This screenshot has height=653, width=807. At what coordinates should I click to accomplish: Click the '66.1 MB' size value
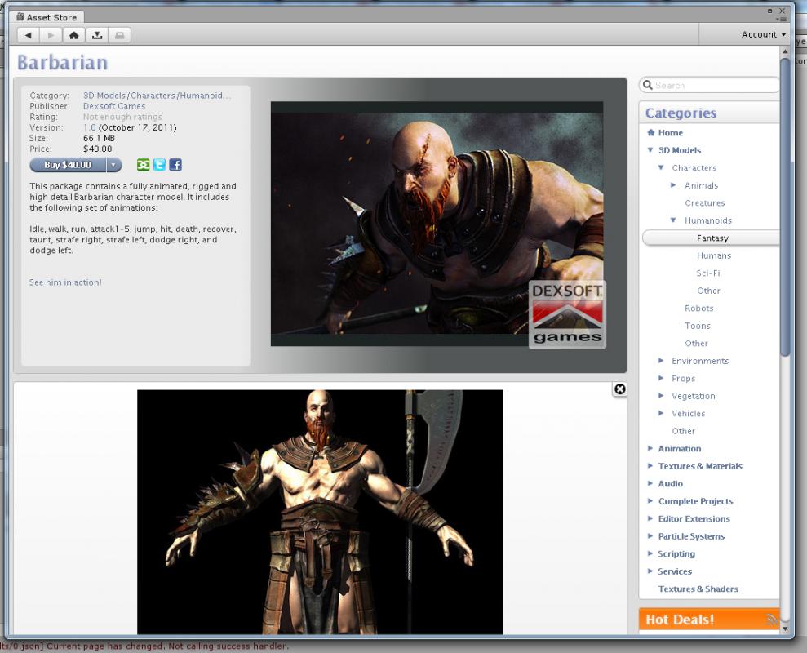(99, 138)
